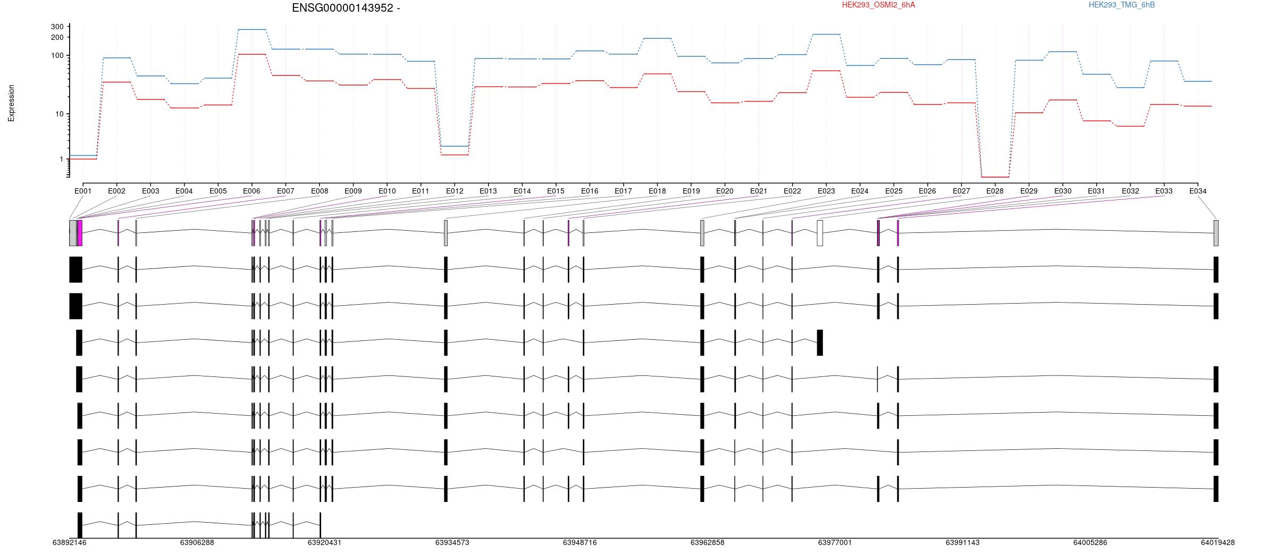Click exon label E020

725,191
